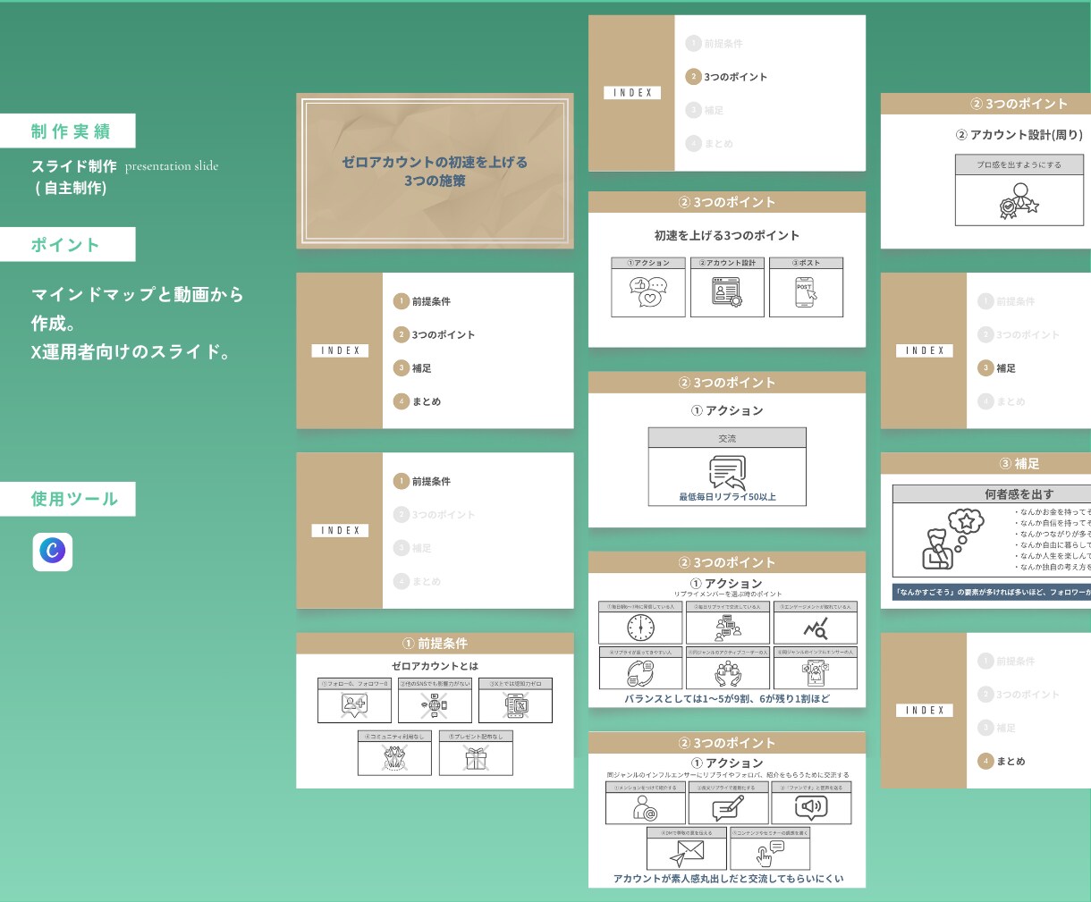The image size is (1091, 902).
Task: Click the 「なんかすごそう」 navy banner text
Action: (993, 592)
